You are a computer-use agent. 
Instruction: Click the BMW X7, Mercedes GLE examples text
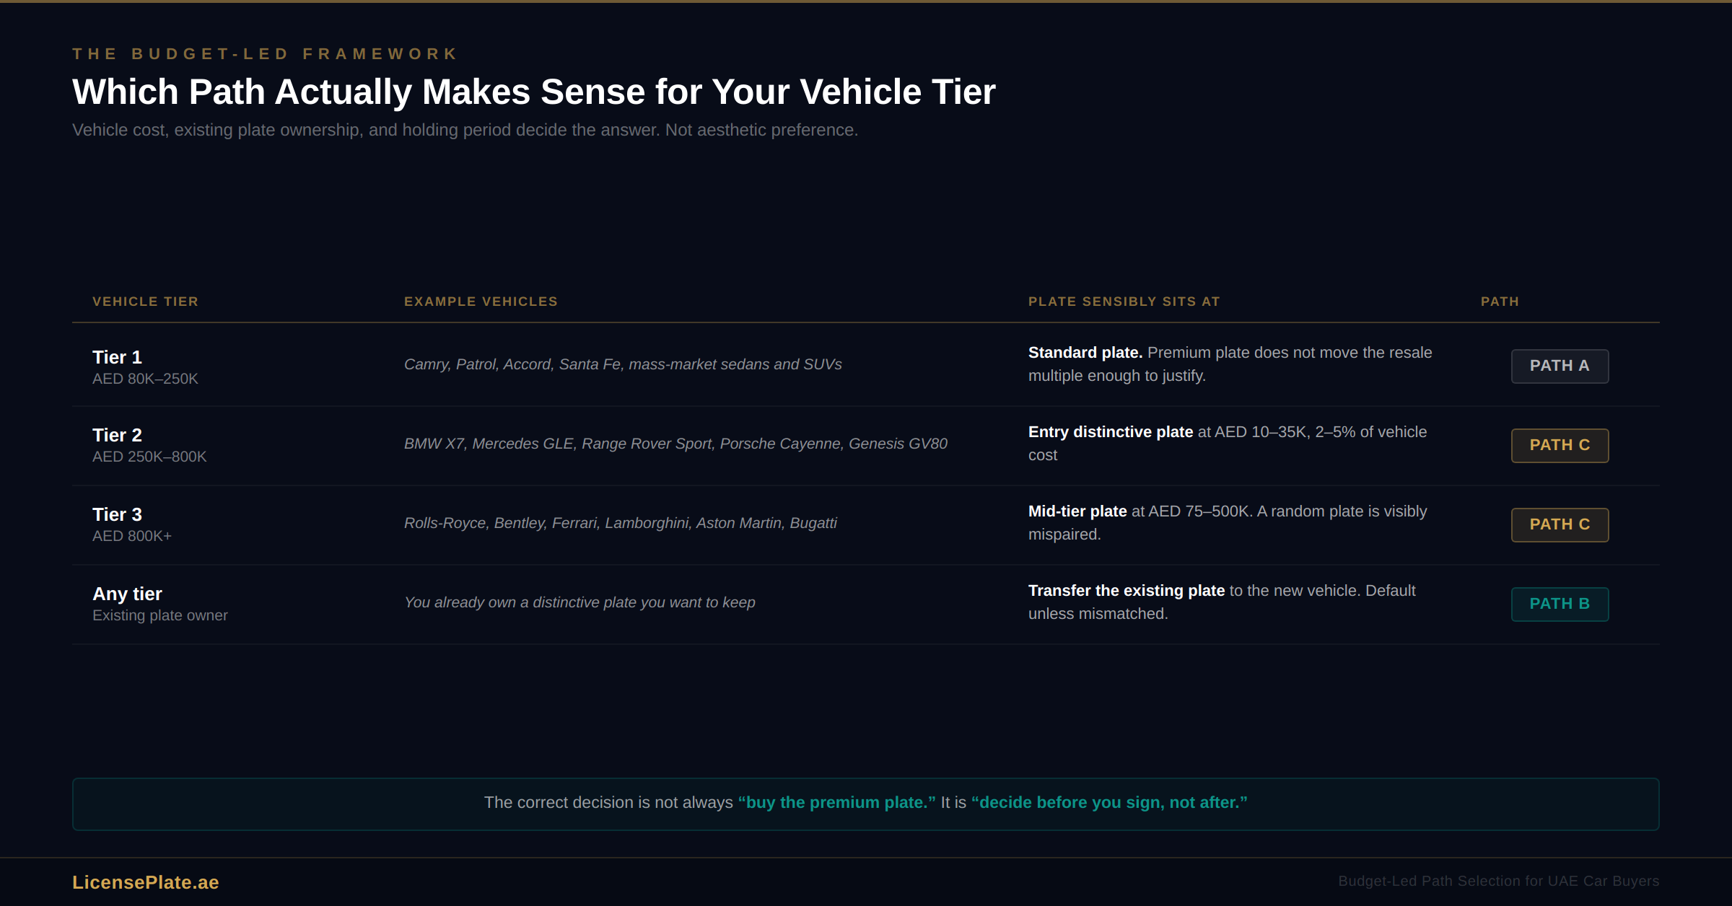(x=675, y=444)
